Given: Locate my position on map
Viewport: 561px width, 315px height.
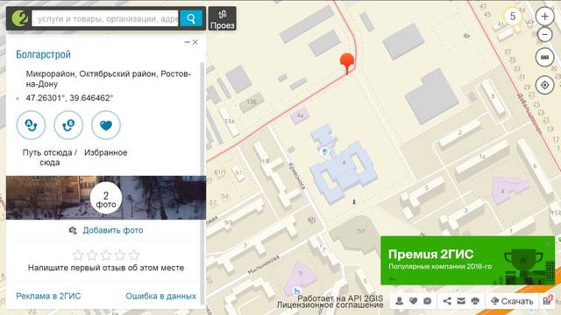Looking at the screenshot, I should (544, 85).
